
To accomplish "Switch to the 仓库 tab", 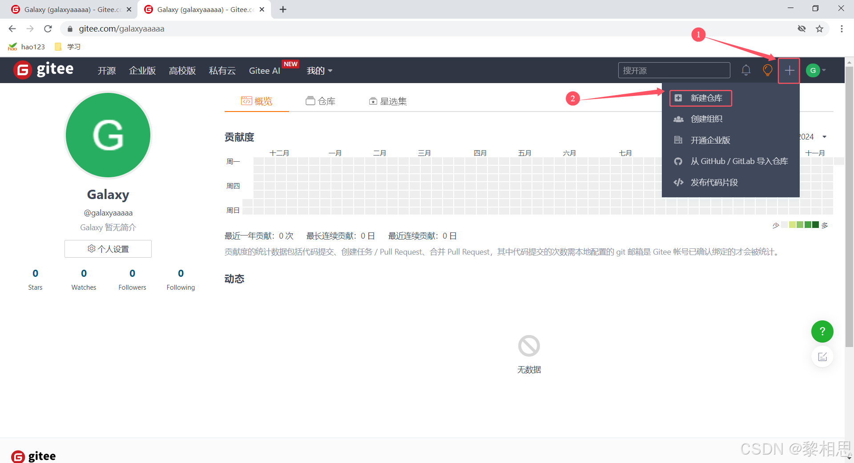I will coord(320,101).
